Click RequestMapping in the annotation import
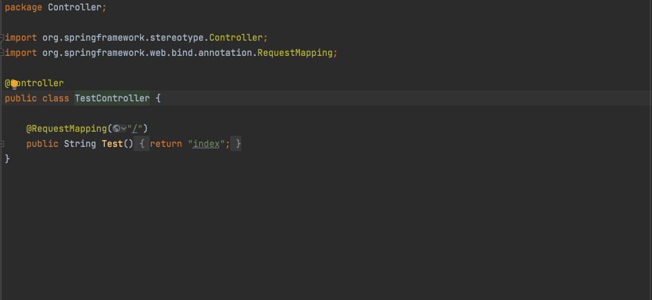652x300 pixels. click(x=295, y=53)
